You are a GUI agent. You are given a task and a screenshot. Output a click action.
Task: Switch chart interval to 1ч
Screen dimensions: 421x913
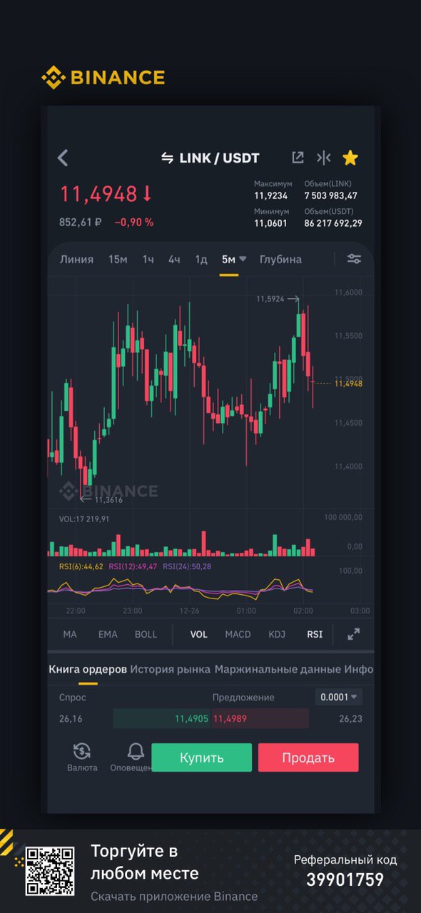(x=148, y=260)
